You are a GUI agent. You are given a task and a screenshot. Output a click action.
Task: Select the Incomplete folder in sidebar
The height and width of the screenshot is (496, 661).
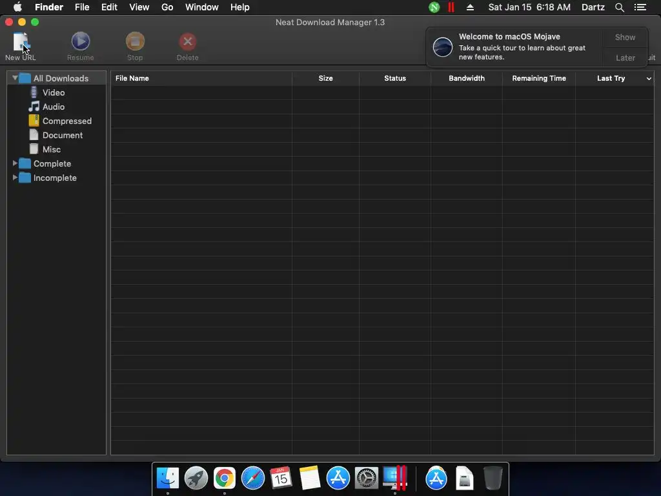click(55, 178)
